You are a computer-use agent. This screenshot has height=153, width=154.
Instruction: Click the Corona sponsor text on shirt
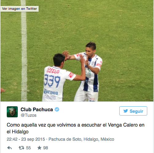[51, 92]
